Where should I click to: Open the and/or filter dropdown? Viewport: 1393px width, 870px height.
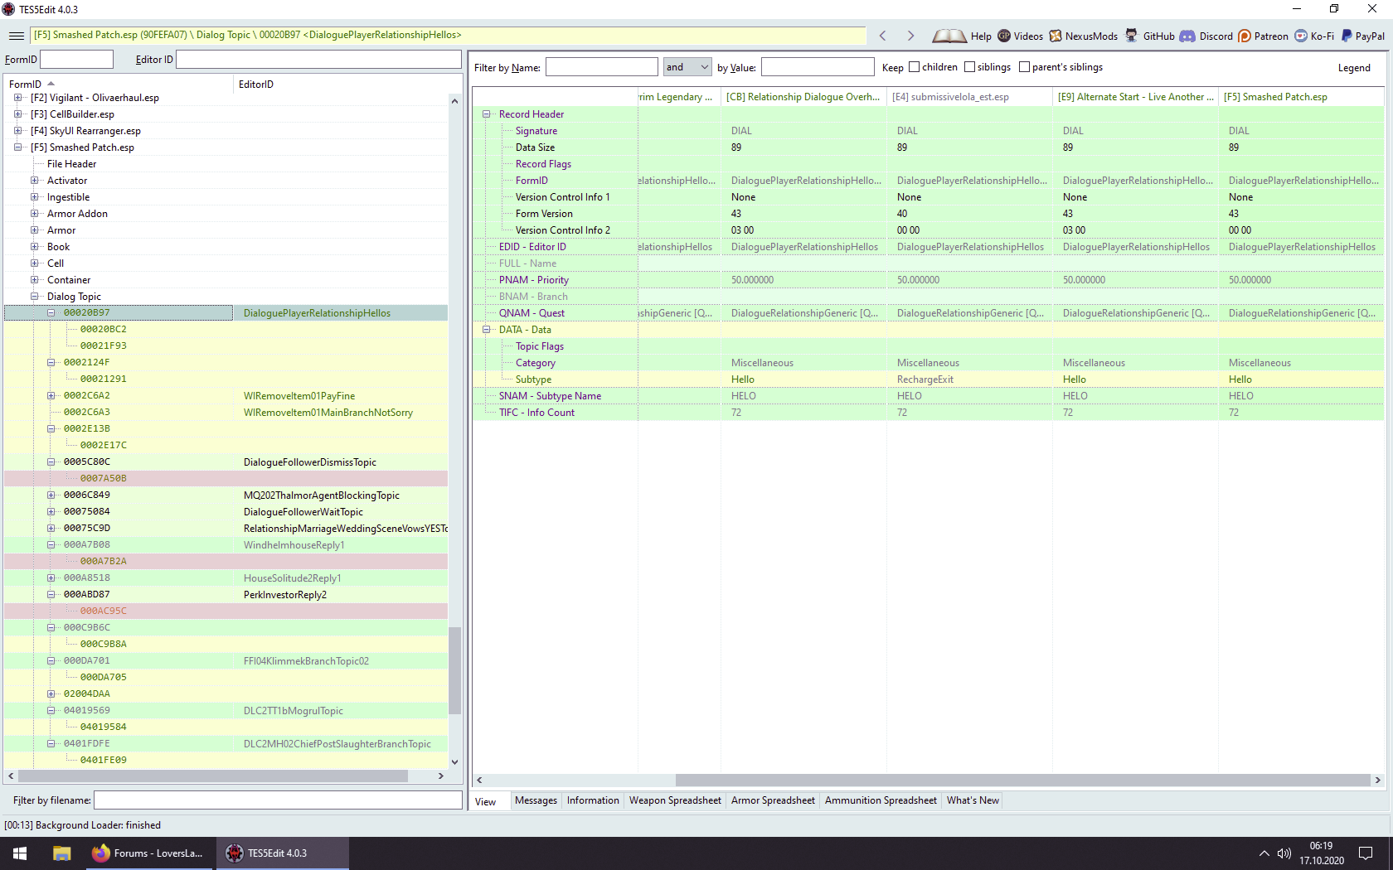coord(687,67)
